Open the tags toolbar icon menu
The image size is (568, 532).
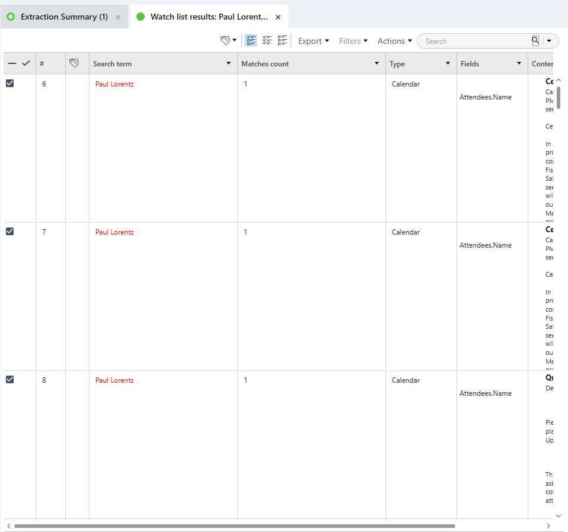pos(228,41)
